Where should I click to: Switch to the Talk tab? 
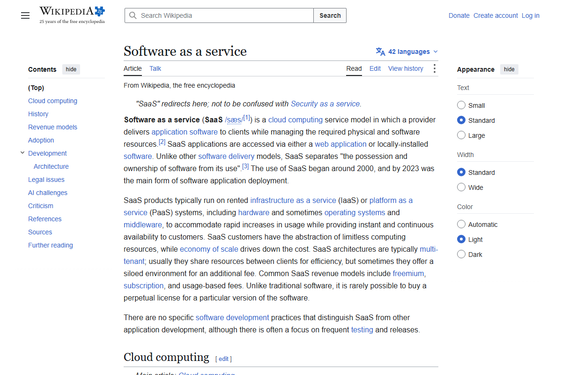pos(155,68)
